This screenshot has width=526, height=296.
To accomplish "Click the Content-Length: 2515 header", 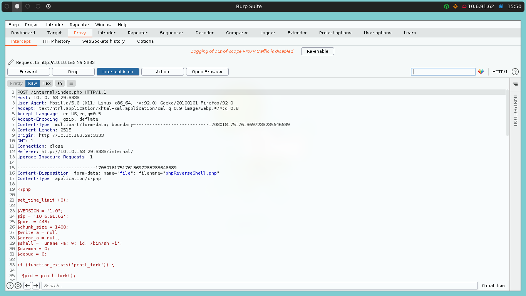I will pos(44,130).
